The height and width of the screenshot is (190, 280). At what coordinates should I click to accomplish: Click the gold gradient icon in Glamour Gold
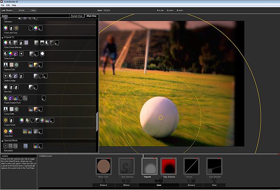tap(36, 65)
